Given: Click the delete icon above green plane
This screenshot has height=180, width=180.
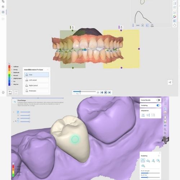Looking at the screenshot, I should click(x=73, y=27).
